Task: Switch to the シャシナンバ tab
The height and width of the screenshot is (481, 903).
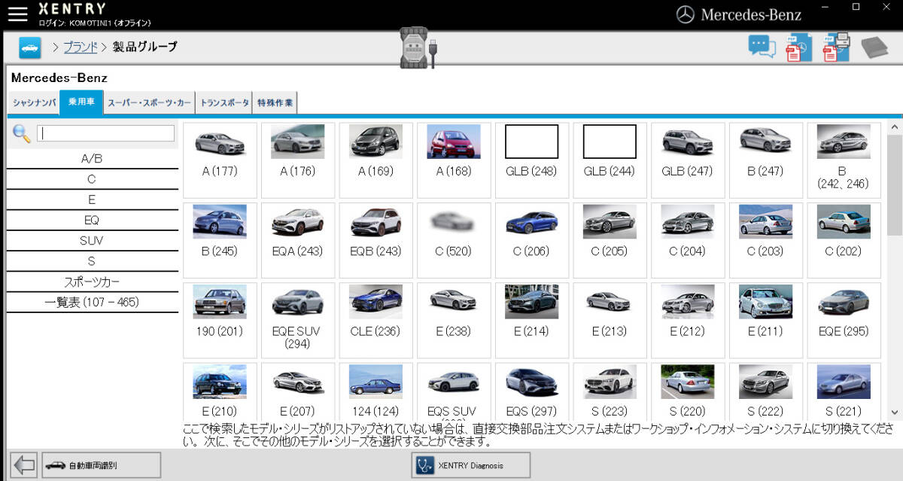Action: coord(34,103)
